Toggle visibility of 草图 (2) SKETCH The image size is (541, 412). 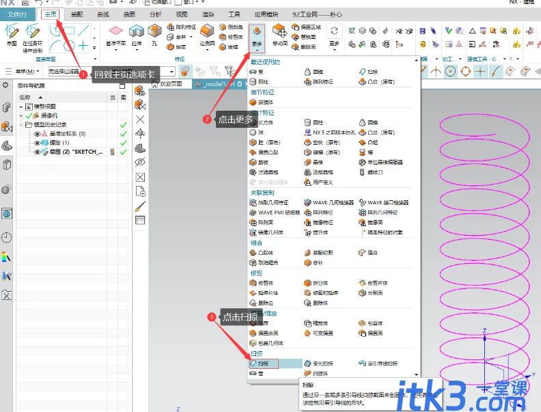tap(38, 152)
